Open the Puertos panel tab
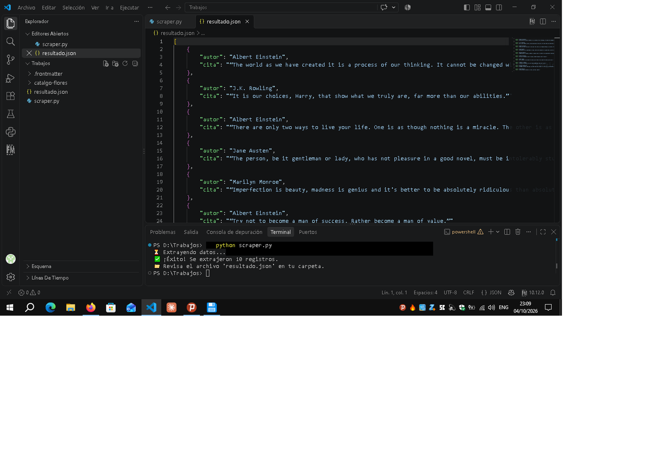Image resolution: width=668 pixels, height=462 pixels. 308,232
